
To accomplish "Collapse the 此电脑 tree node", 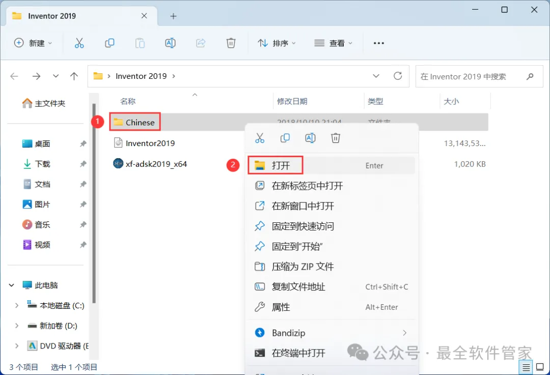I will 11,285.
